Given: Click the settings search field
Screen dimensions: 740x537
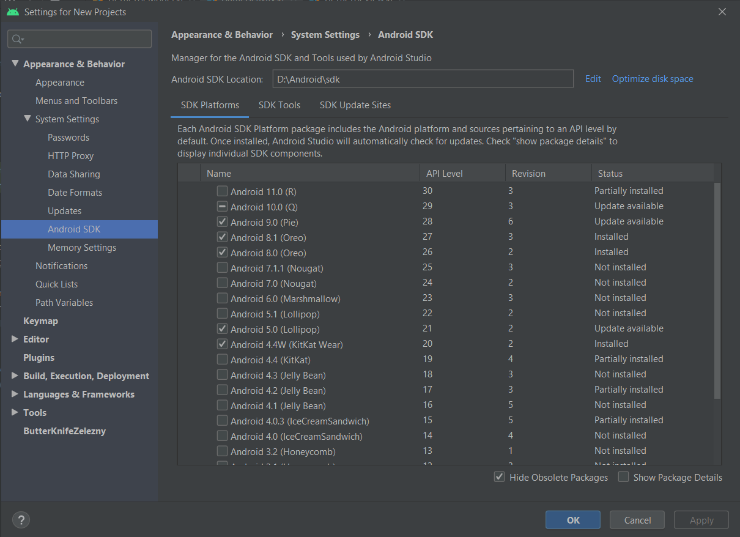Looking at the screenshot, I should (80, 39).
